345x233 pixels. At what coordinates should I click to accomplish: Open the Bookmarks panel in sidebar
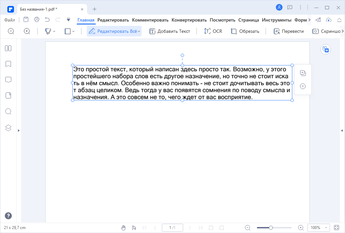[8, 64]
